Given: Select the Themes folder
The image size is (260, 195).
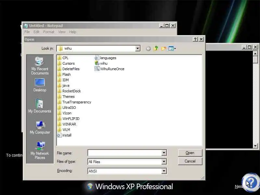Looking at the screenshot, I should click(x=66, y=97).
